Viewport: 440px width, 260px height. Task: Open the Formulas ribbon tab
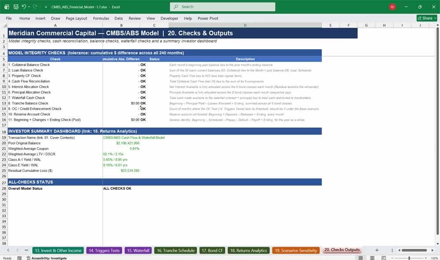101,18
